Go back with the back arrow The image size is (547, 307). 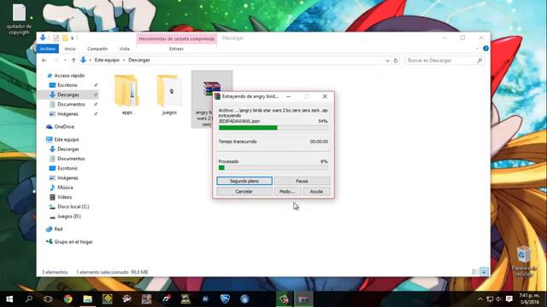pos(44,61)
